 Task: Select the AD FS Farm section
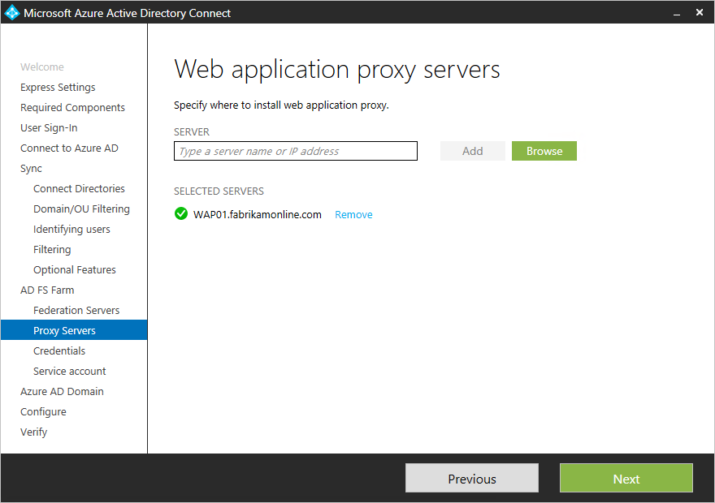[x=47, y=290]
